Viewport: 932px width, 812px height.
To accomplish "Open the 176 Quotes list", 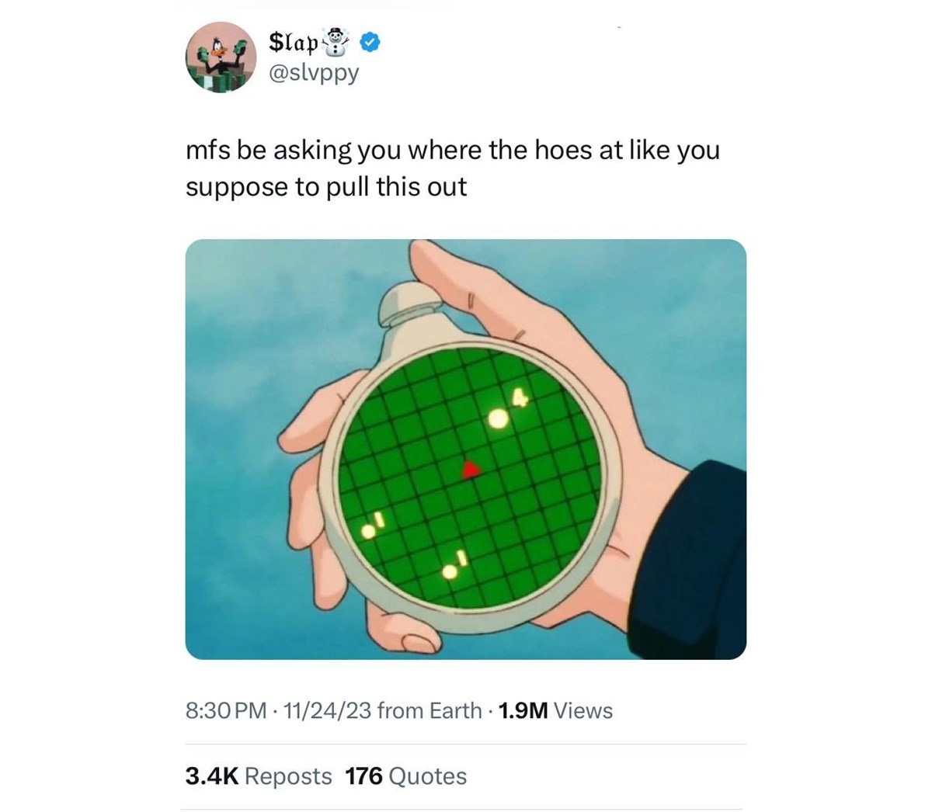I will point(406,776).
